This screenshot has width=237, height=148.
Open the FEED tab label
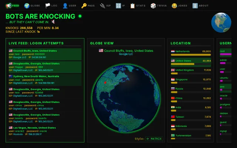(x=16, y=6)
